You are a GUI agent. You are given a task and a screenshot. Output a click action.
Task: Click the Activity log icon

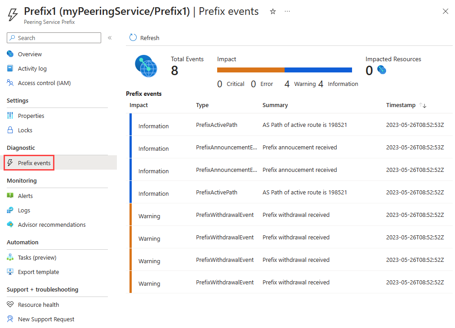click(10, 68)
